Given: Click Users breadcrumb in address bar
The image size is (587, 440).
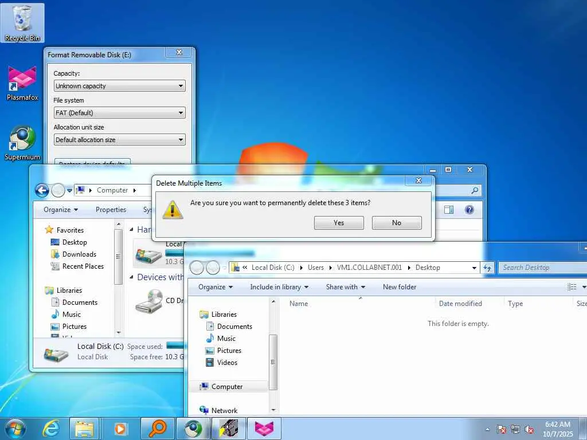Looking at the screenshot, I should click(x=316, y=268).
